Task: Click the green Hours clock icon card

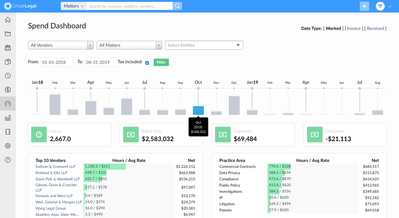Action: [x=39, y=135]
